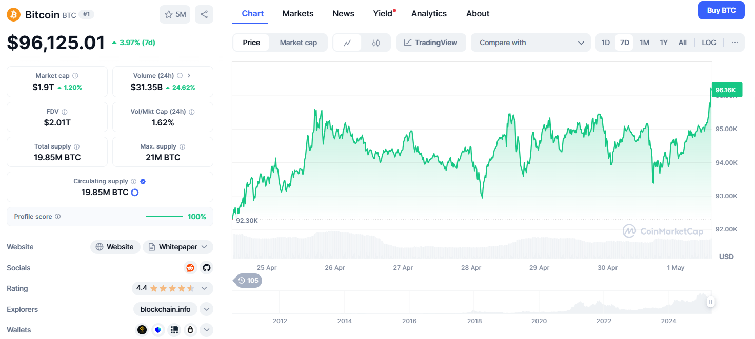Add Bitcoin to watchlist with star icon
The image size is (755, 339).
pyautogui.click(x=175, y=14)
